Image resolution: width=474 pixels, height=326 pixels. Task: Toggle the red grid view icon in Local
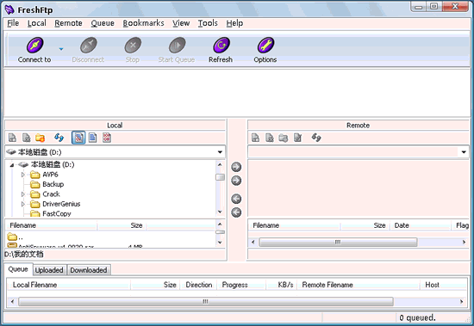(107, 138)
